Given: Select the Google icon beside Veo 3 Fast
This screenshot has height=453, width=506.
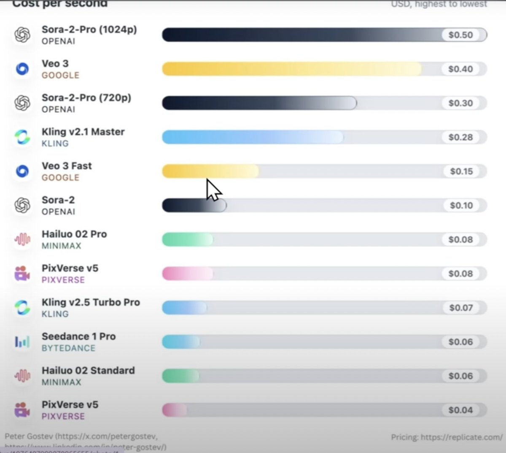Looking at the screenshot, I should [x=22, y=171].
